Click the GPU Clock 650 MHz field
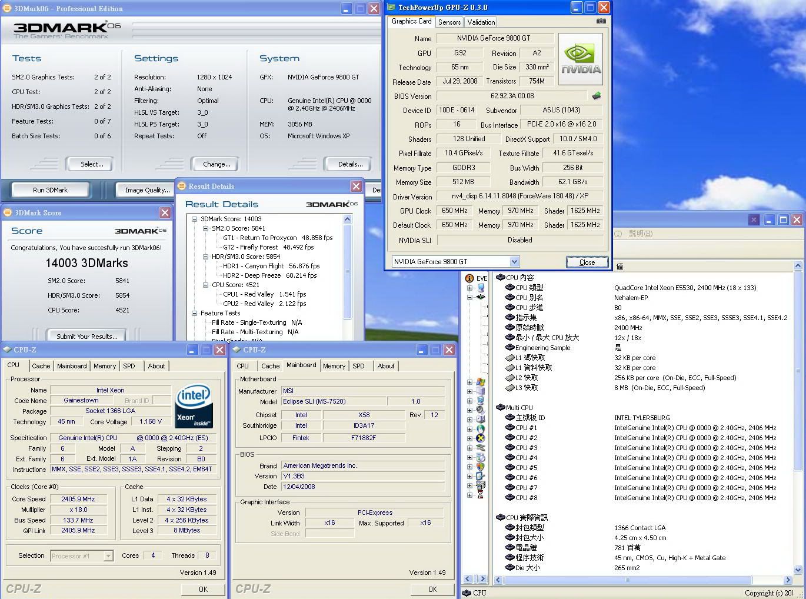 click(x=455, y=211)
